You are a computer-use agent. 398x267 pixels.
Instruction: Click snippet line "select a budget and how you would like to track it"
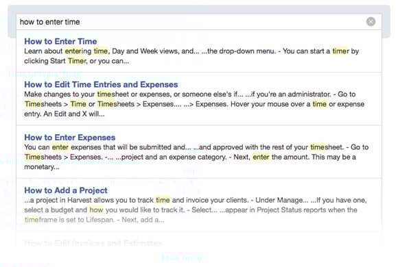pos(104,210)
